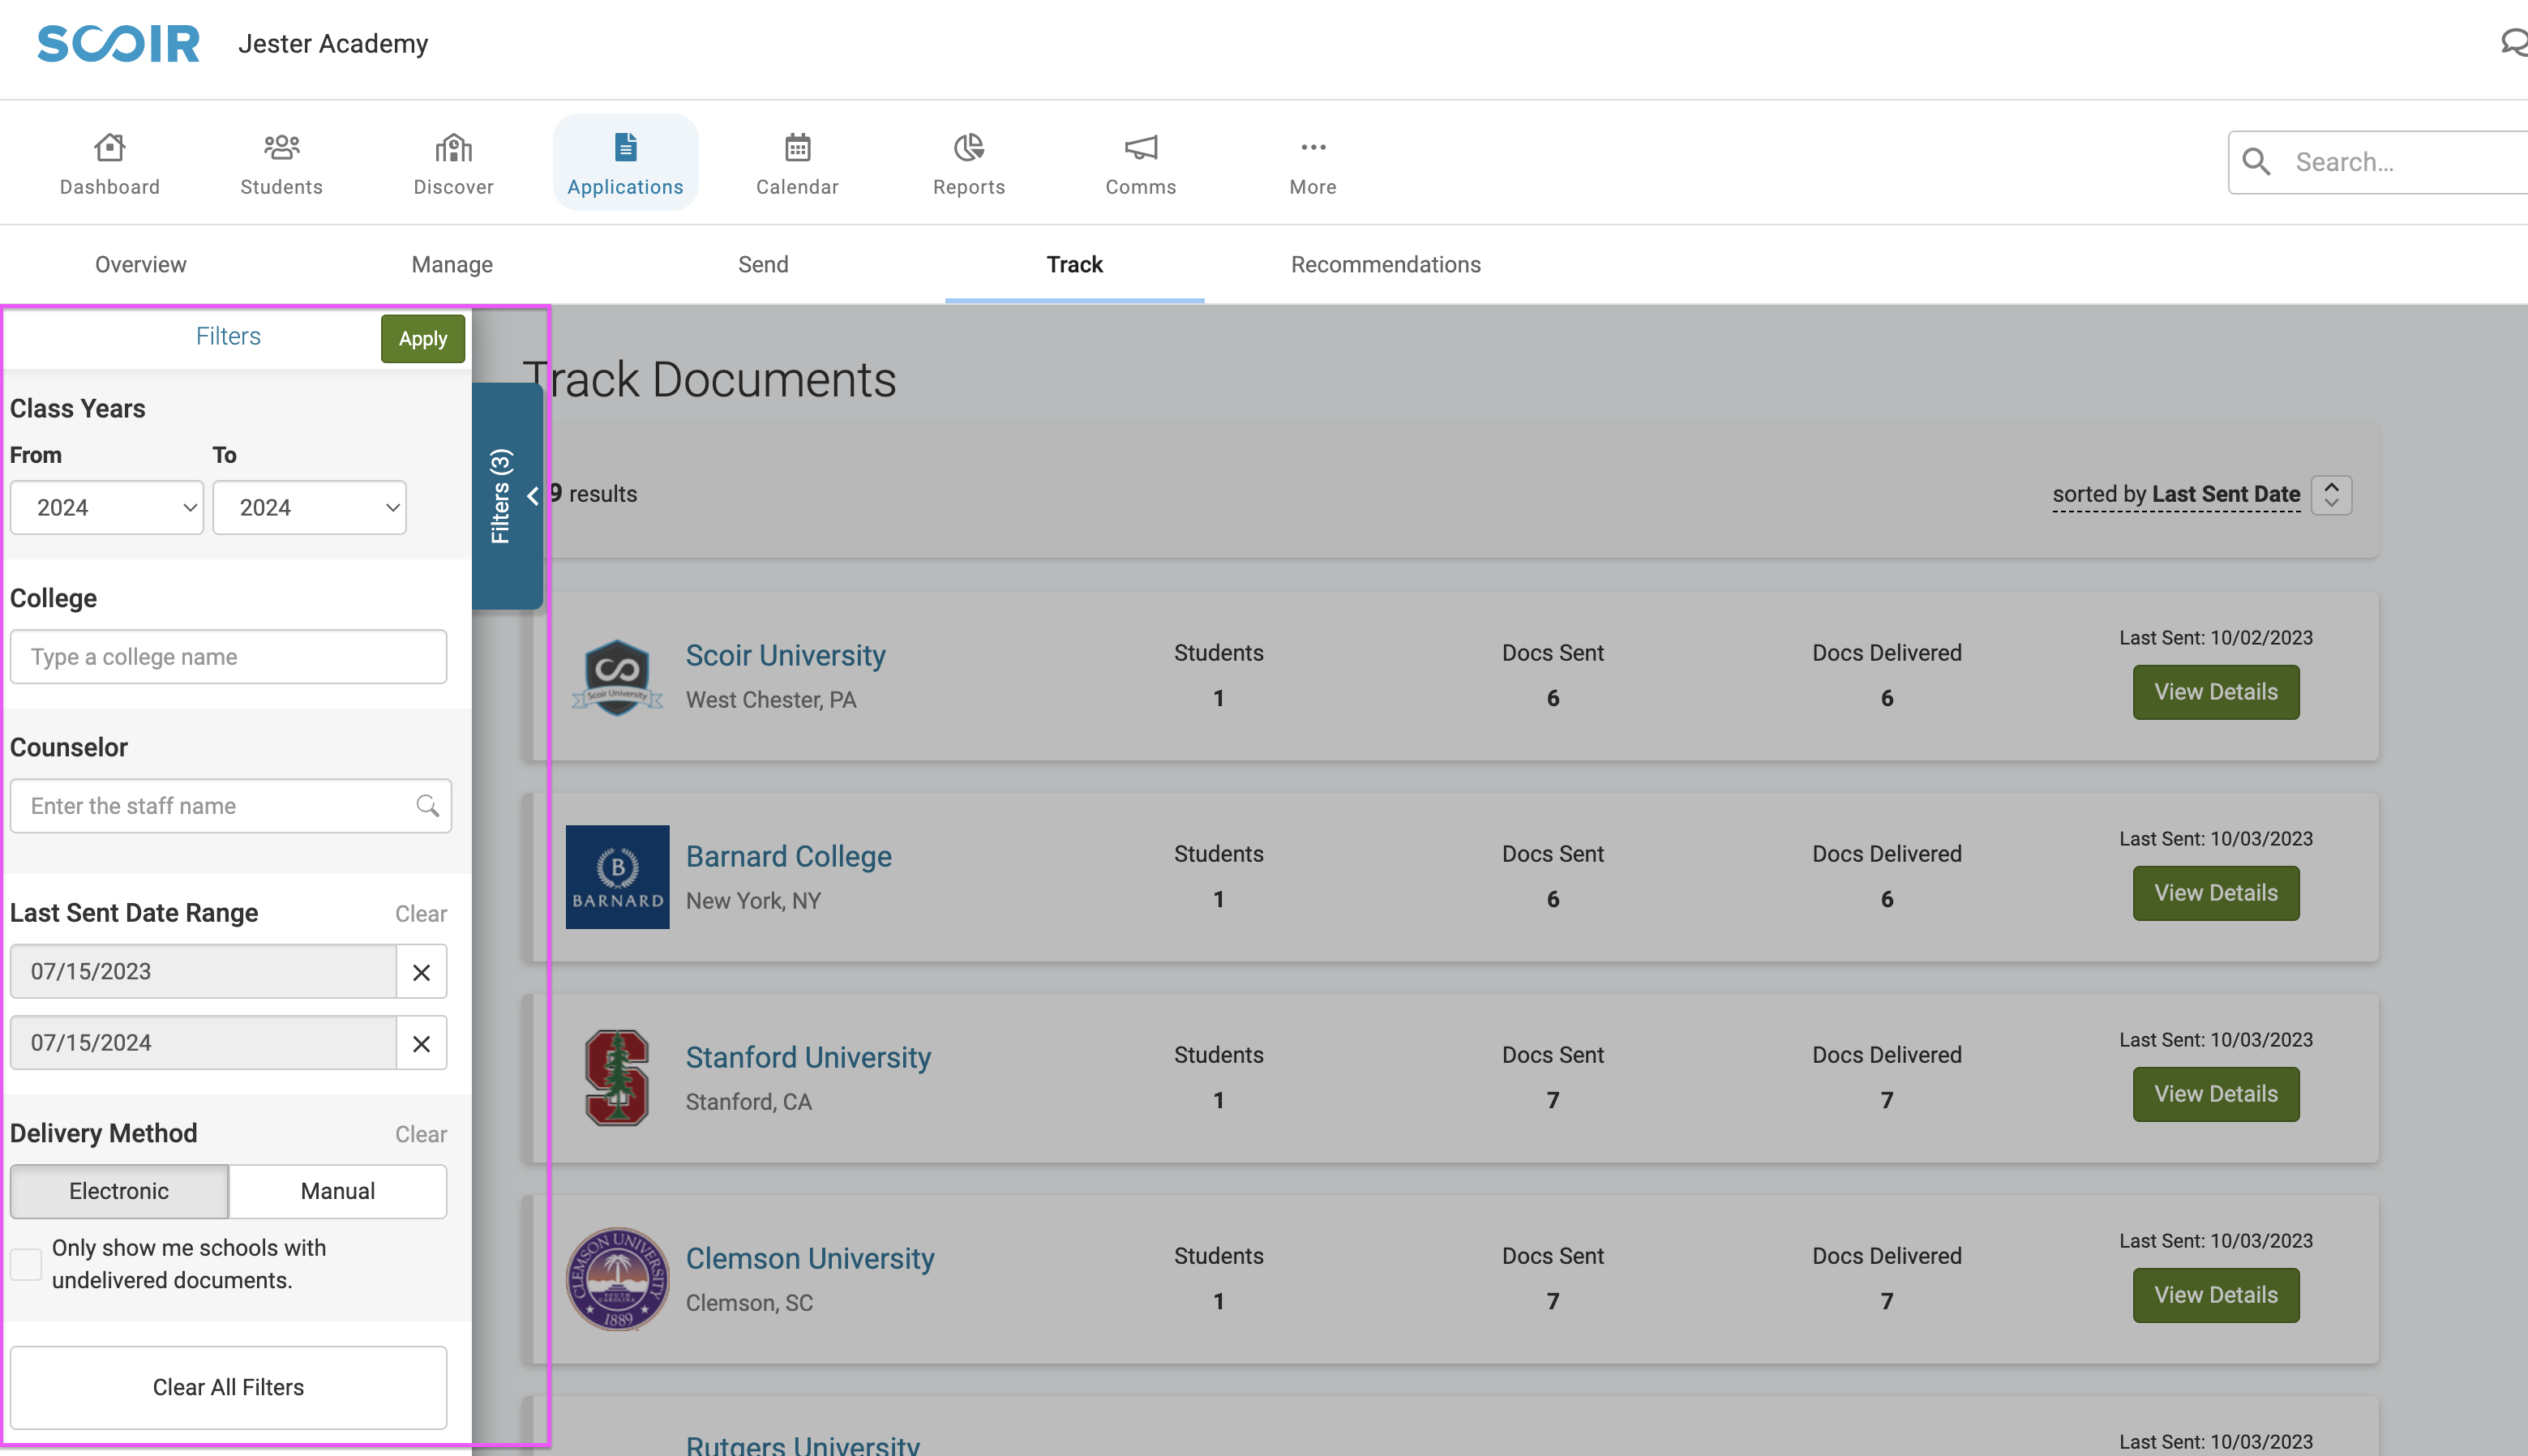Focus the Counselor staff name input
Image resolution: width=2528 pixels, height=1456 pixels.
coord(231,806)
